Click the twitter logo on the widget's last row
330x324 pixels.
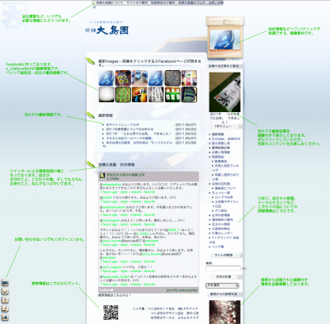pyautogui.click(x=106, y=290)
